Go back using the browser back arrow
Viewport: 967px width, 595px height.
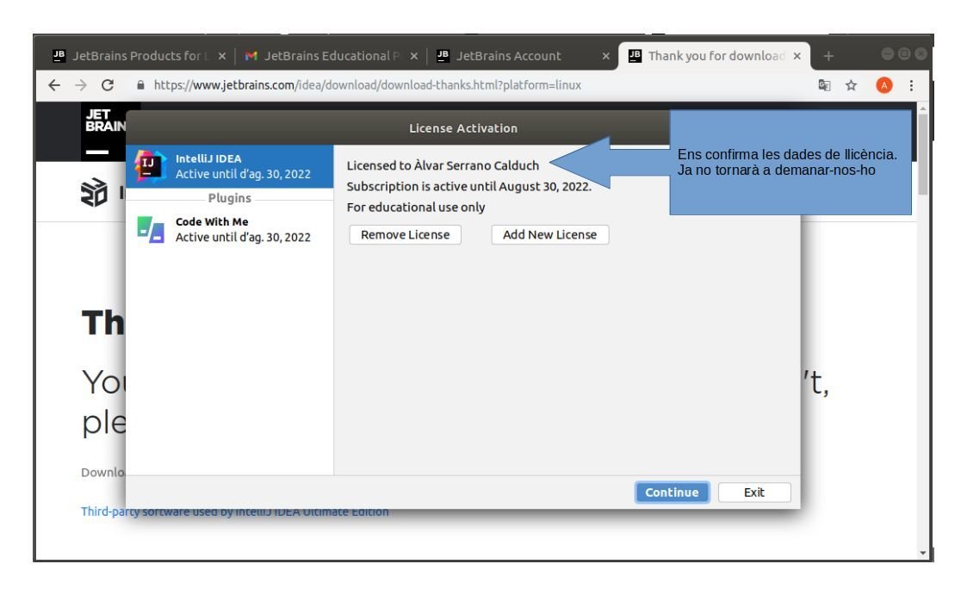[x=54, y=85]
